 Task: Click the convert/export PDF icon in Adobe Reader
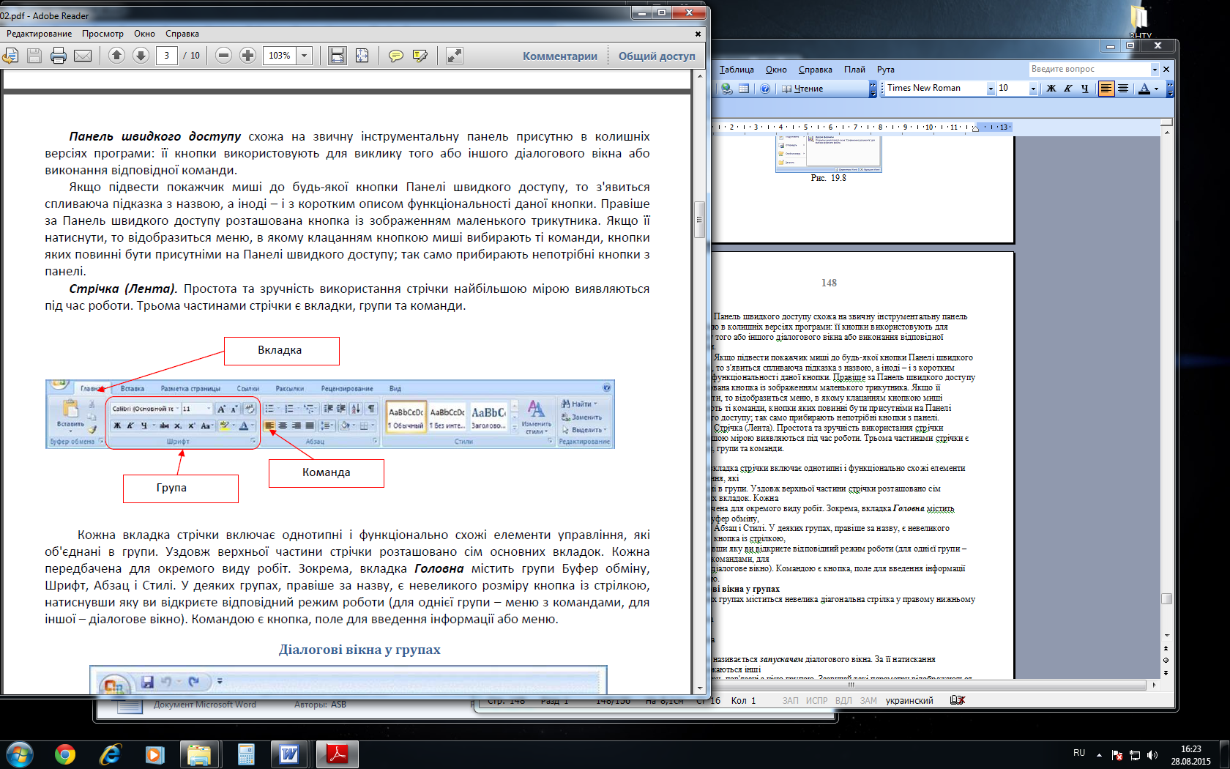pyautogui.click(x=10, y=56)
